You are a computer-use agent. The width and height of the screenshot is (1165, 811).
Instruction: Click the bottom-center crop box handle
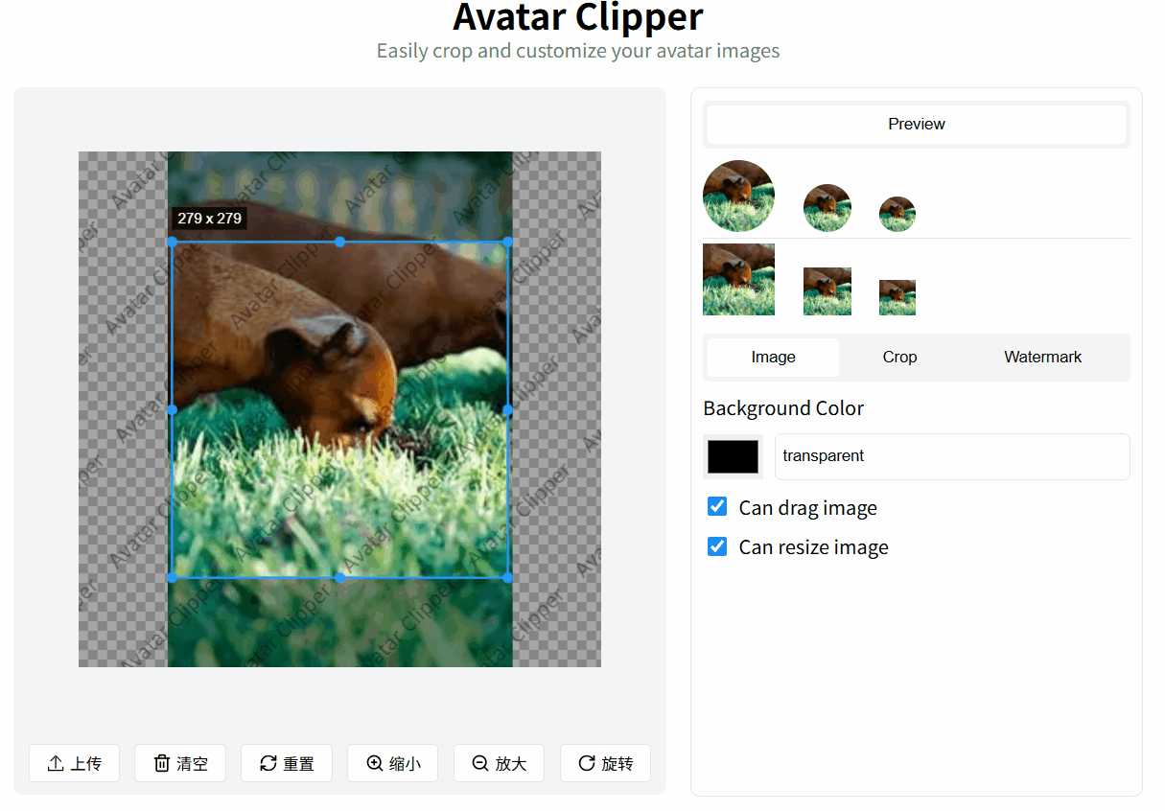[339, 577]
